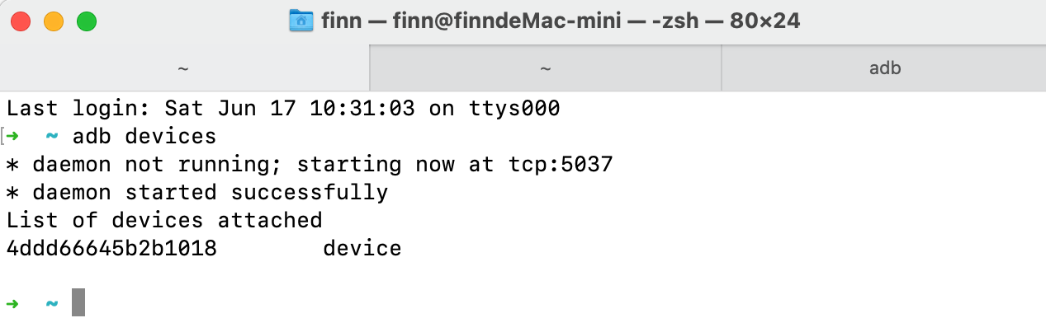Viewport: 1046px width, 318px height.
Task: Click the List of devices attached line
Action: (164, 220)
